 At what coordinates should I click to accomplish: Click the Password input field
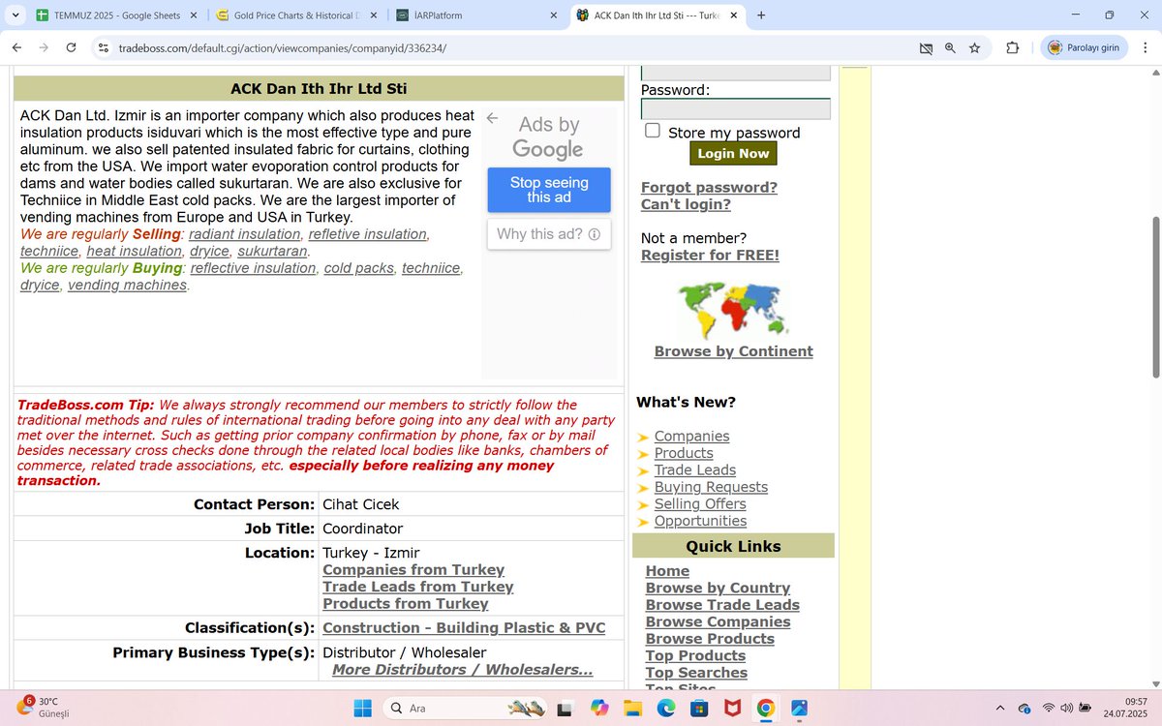(736, 109)
